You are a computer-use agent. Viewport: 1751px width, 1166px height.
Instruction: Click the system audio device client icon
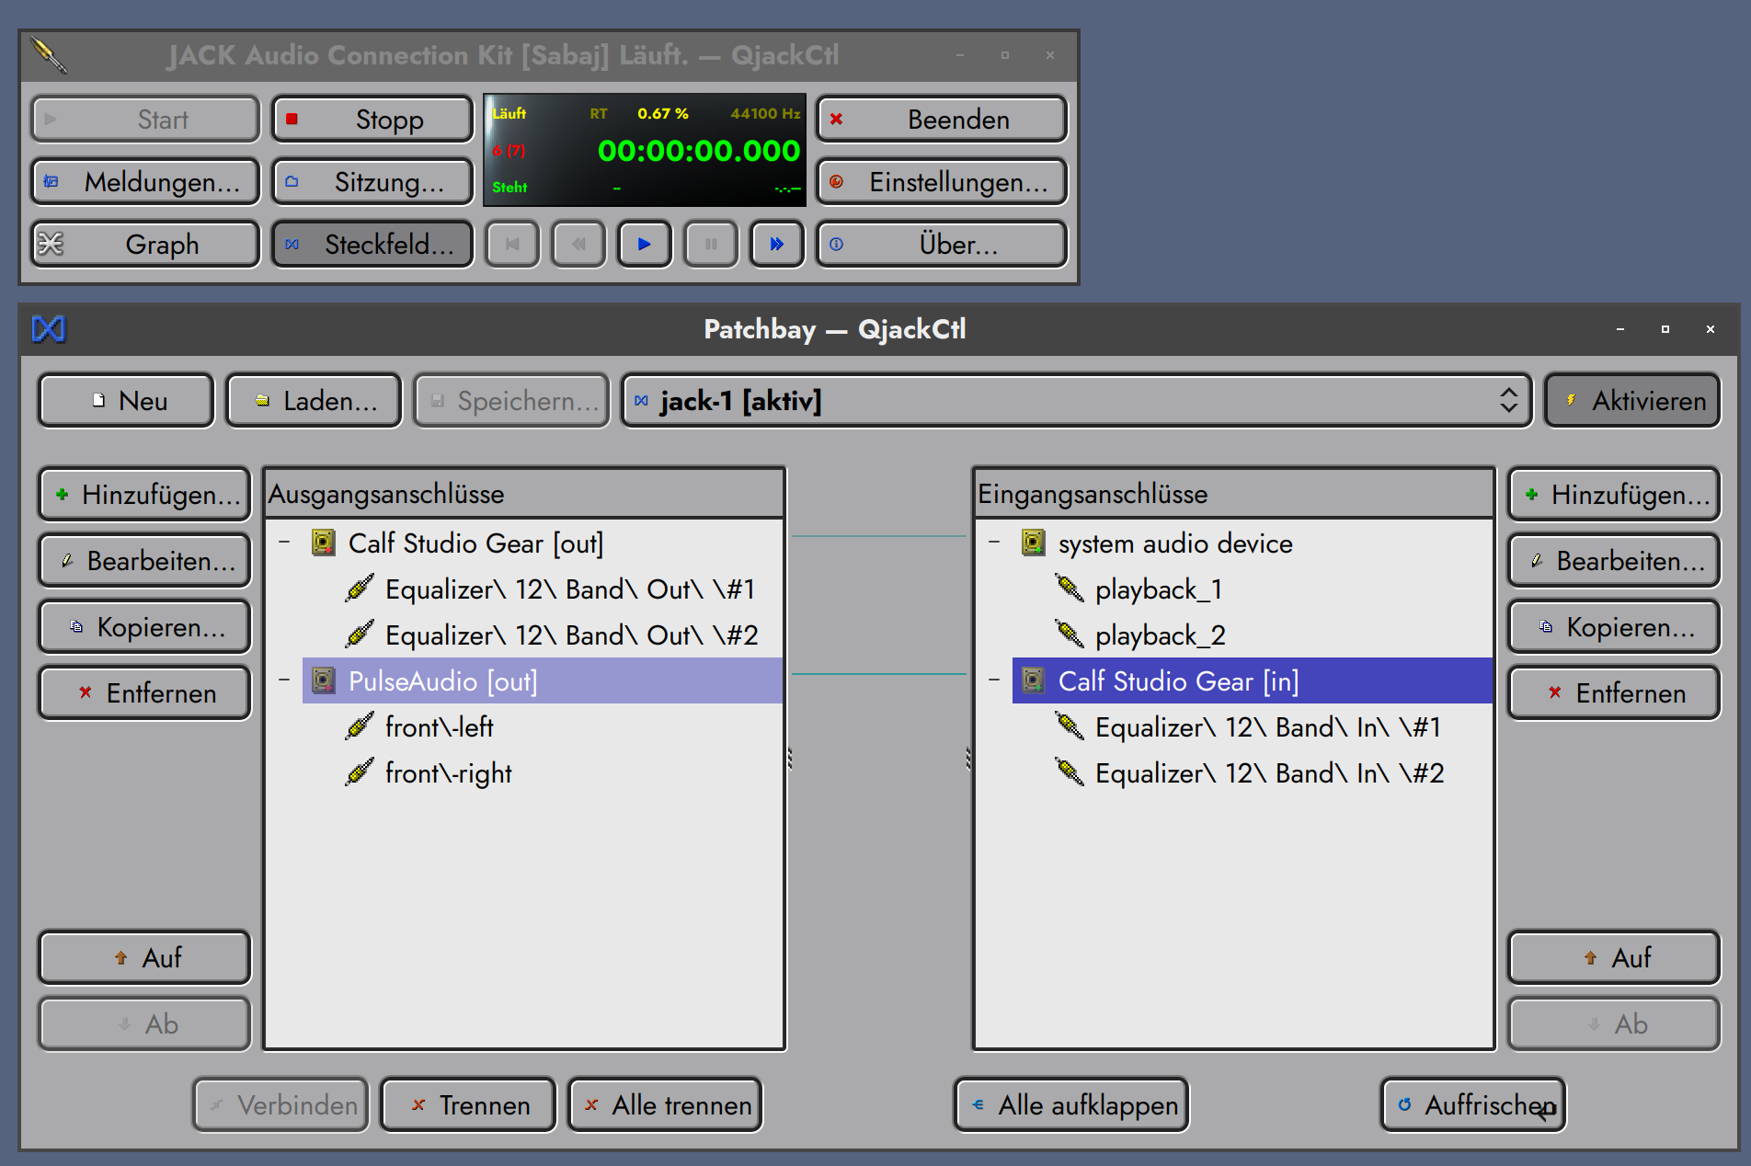click(1034, 543)
